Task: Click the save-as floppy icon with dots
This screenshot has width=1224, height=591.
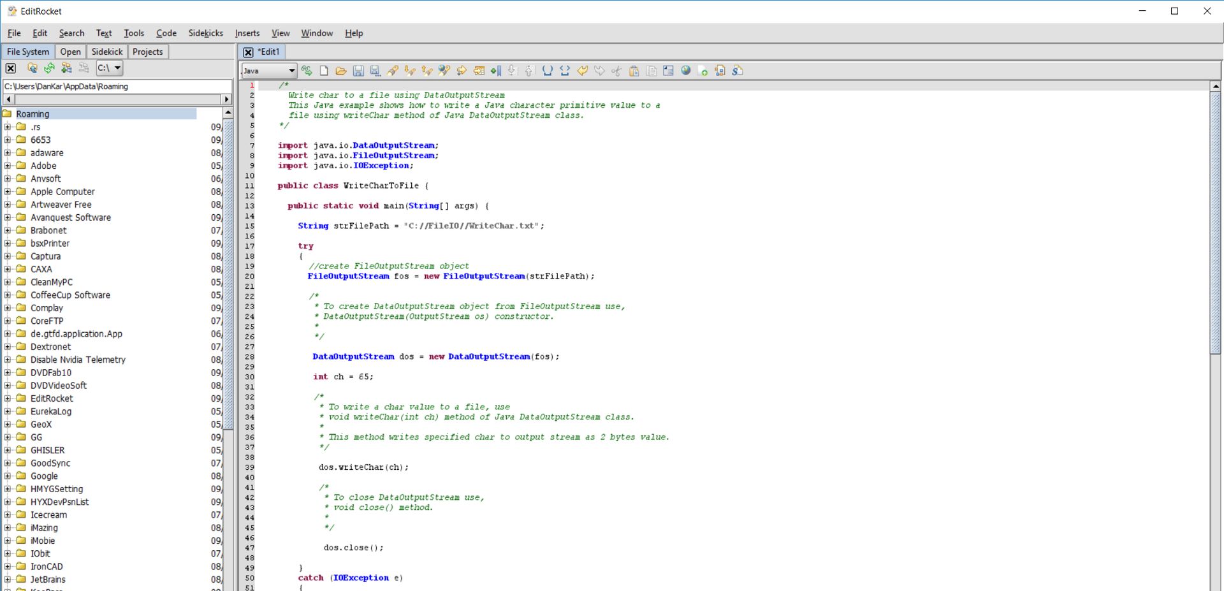Action: pos(375,71)
